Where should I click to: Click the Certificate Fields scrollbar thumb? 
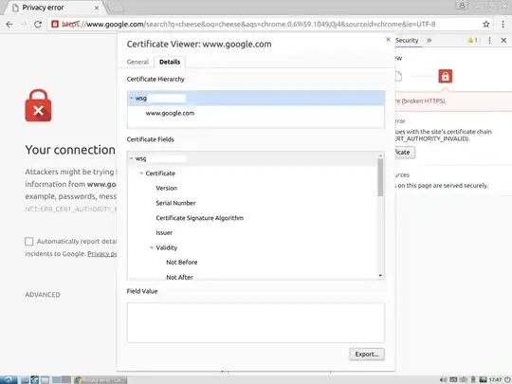[x=380, y=177]
